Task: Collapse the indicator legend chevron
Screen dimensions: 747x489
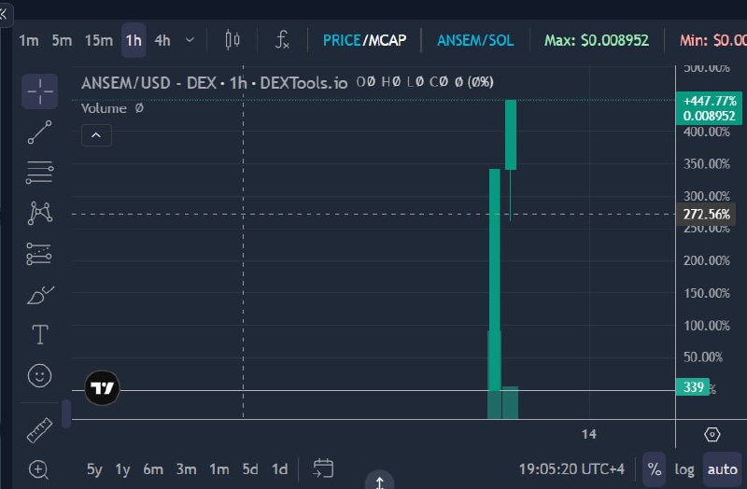Action: (x=96, y=135)
